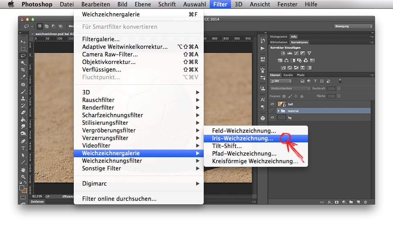Expand the Rauschfilter submenu
The height and width of the screenshot is (234, 393).
point(139,100)
